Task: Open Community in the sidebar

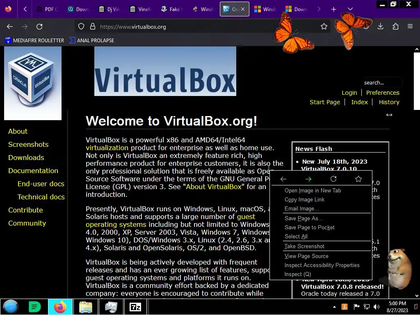Action: (27, 223)
